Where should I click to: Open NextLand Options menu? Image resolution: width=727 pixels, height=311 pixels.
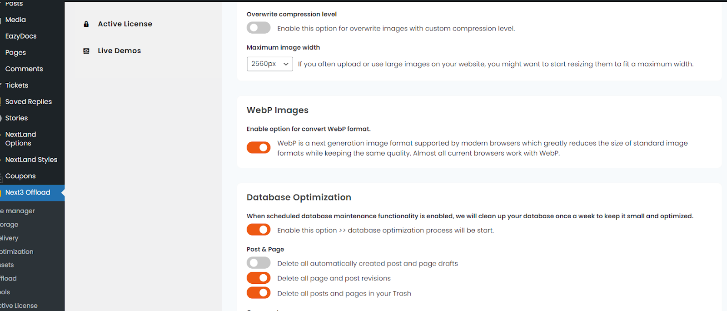pos(20,139)
